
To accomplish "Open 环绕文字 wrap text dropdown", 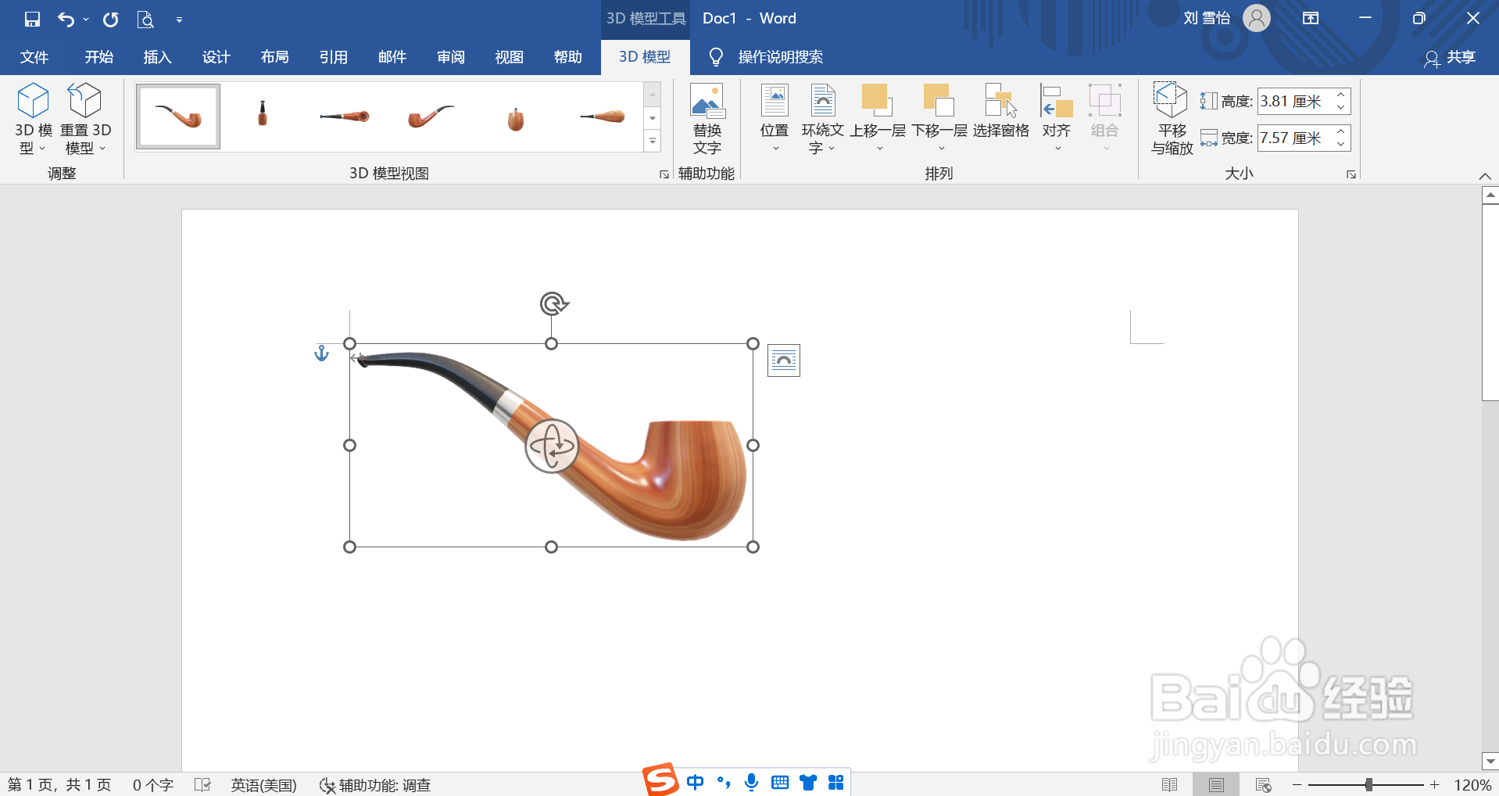I will point(822,119).
